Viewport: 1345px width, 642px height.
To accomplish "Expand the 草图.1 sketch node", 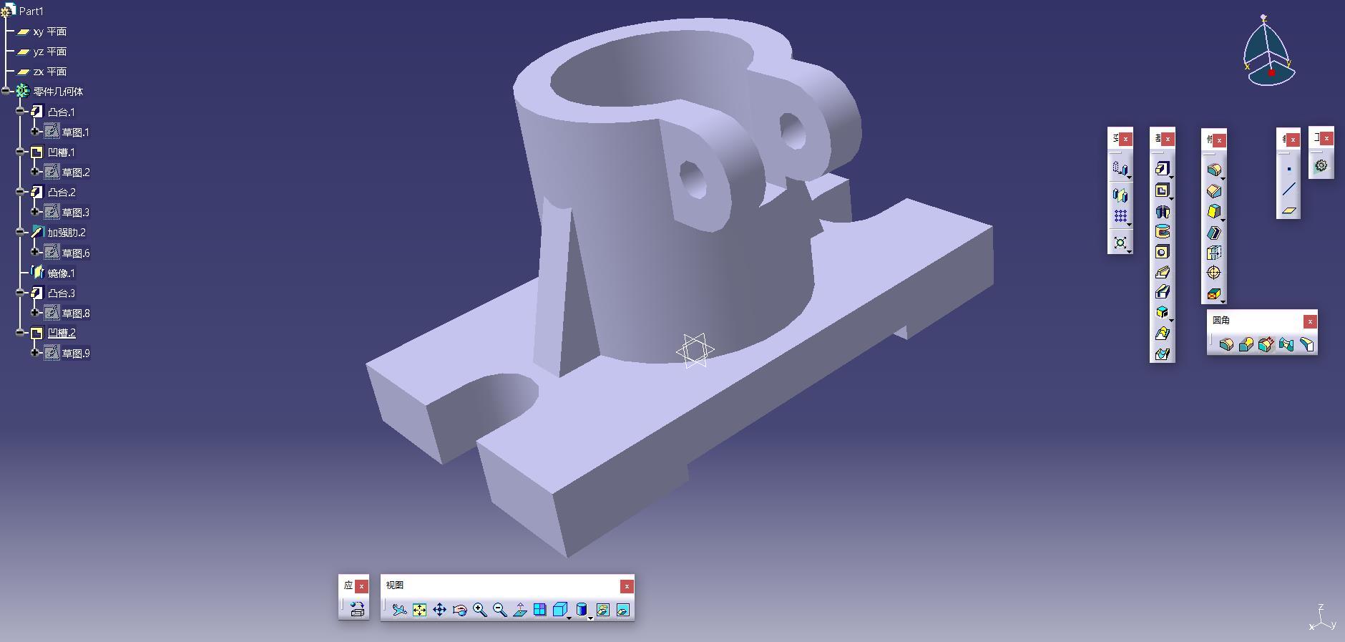I will (34, 132).
